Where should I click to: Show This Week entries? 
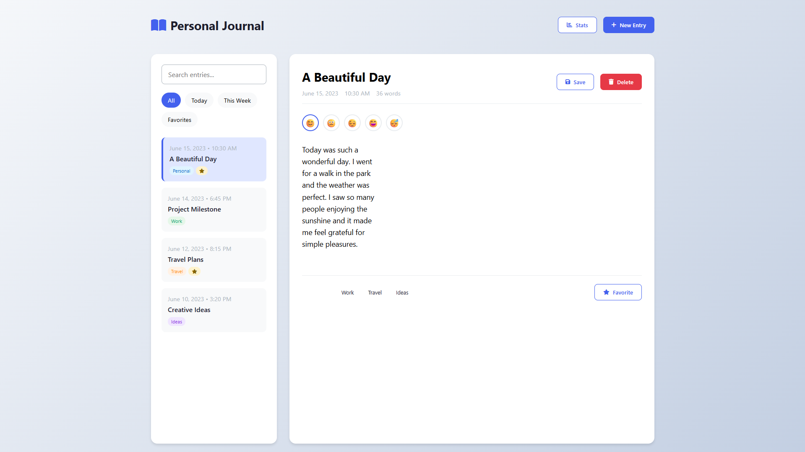237,101
